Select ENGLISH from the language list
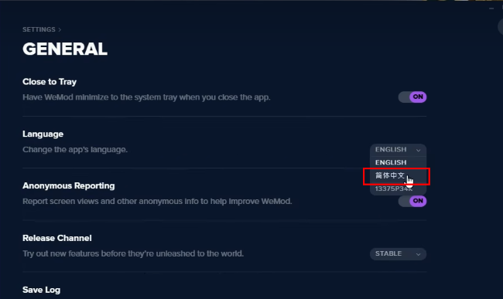Viewport: 503px width, 299px height. click(398, 162)
